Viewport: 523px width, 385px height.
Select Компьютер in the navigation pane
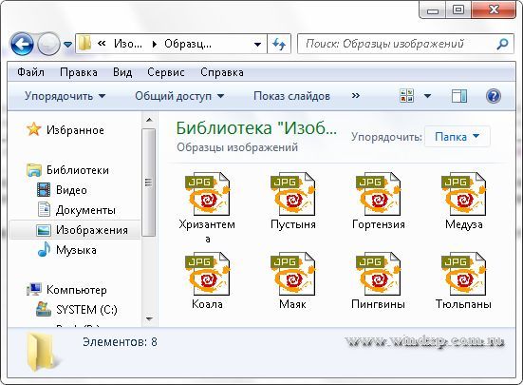click(76, 290)
